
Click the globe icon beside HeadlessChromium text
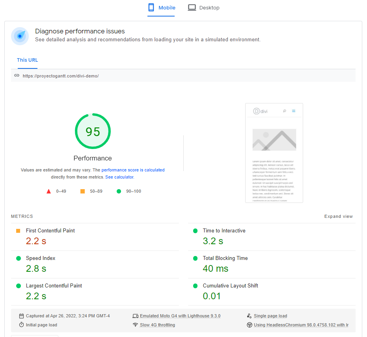click(x=249, y=325)
